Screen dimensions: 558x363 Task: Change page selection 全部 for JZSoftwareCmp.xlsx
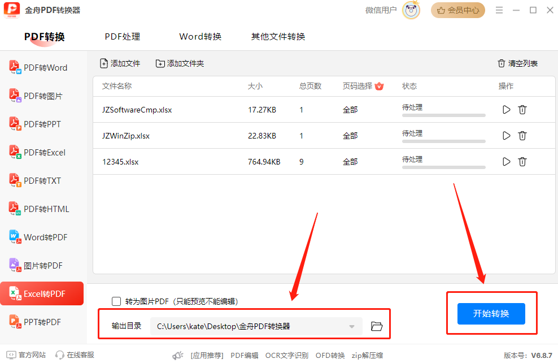(350, 110)
